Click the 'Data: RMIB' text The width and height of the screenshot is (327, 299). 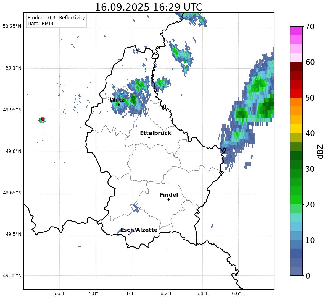click(x=40, y=24)
